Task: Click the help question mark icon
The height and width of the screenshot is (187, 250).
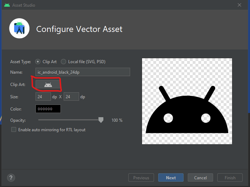Action: pyautogui.click(x=11, y=178)
